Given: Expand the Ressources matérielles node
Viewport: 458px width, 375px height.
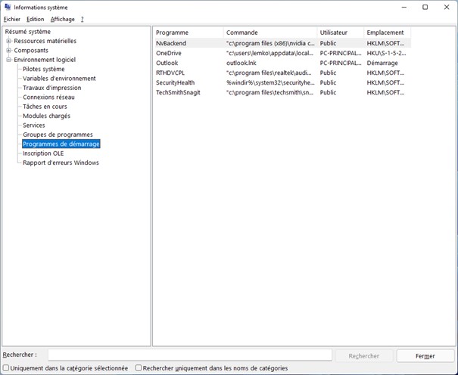Looking at the screenshot, I should 9,41.
